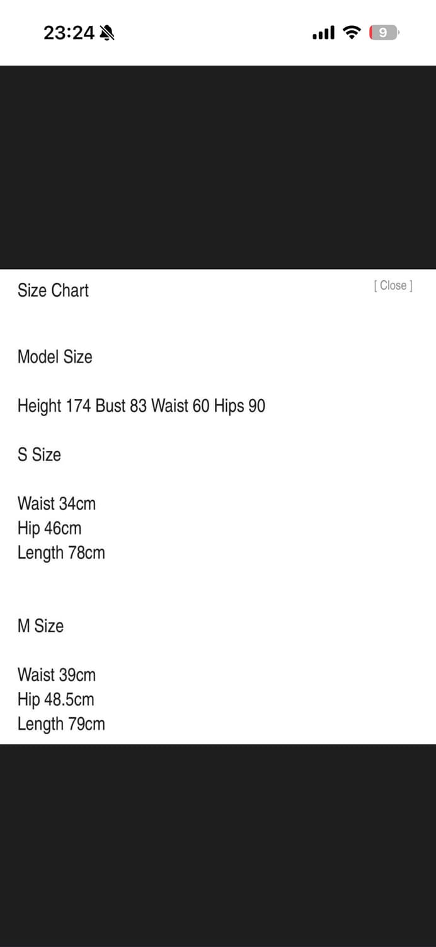Tap the dark overlay below the size chart

218,846
